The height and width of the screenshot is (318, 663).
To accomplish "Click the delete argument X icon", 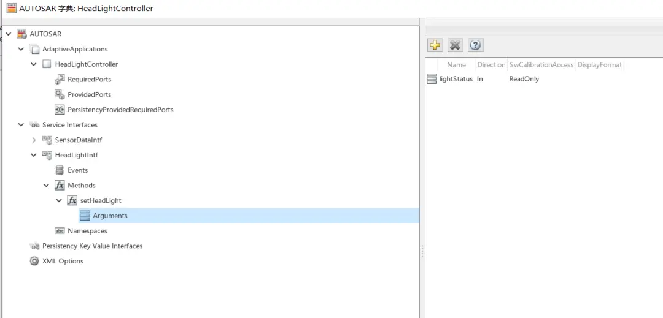I will pyautogui.click(x=456, y=45).
